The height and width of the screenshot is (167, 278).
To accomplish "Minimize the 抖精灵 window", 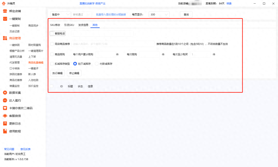I will [255, 3].
